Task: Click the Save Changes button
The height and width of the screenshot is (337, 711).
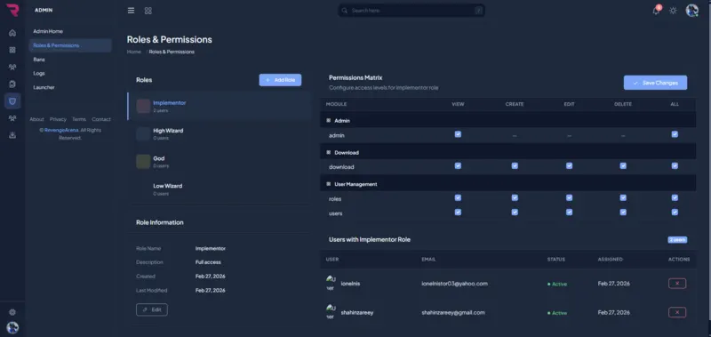Action: coord(655,83)
